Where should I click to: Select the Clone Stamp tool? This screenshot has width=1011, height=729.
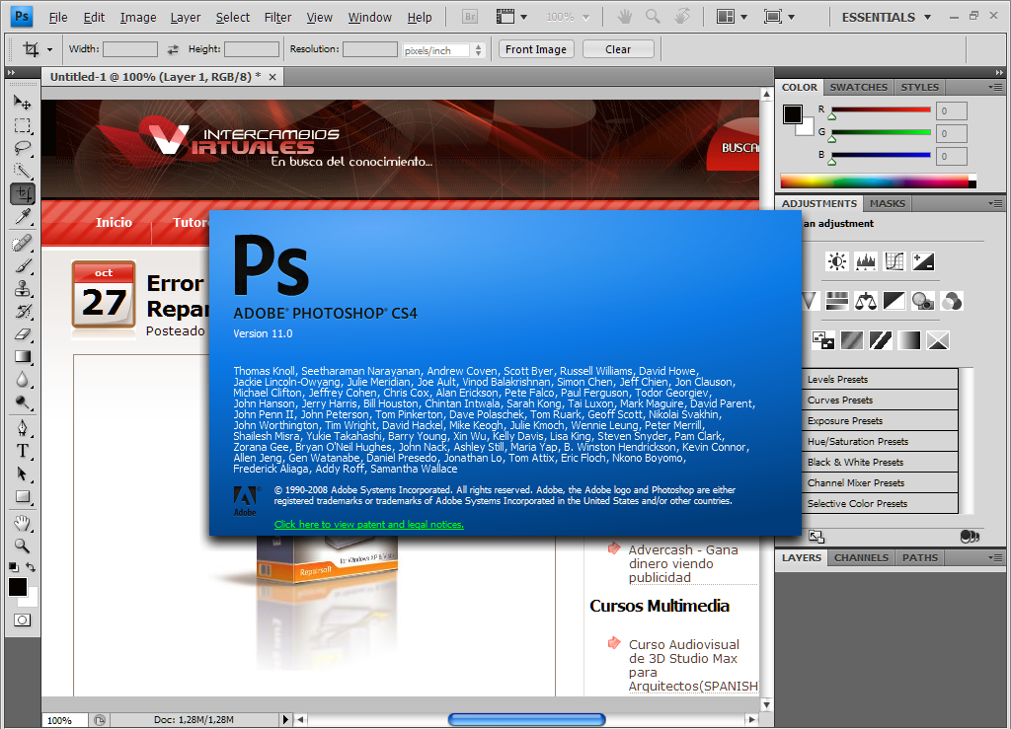(23, 288)
